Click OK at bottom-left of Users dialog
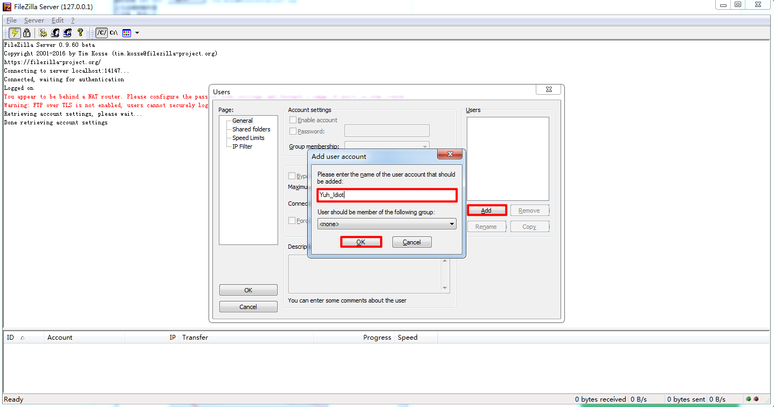The image size is (774, 407). (x=248, y=290)
